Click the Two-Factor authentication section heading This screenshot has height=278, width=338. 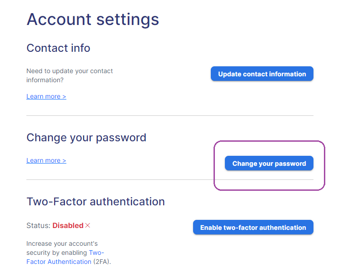(x=95, y=202)
